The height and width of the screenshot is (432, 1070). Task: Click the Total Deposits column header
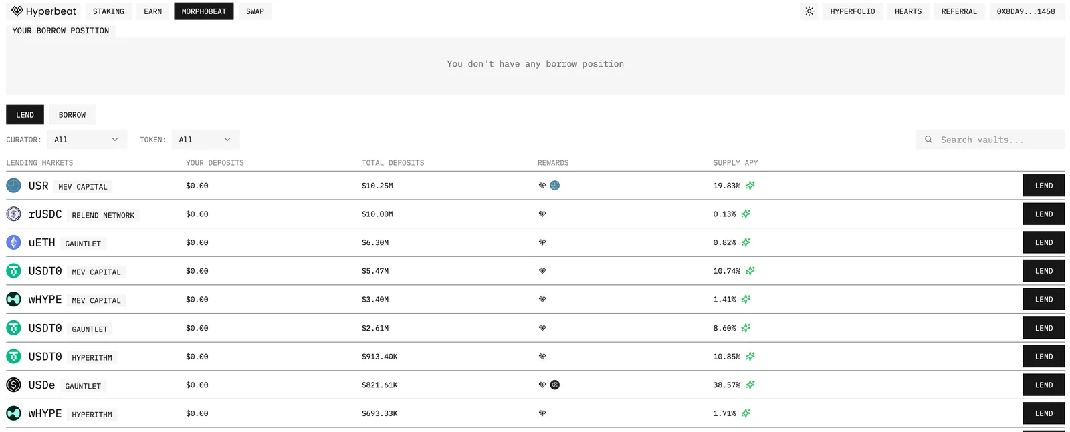point(393,163)
